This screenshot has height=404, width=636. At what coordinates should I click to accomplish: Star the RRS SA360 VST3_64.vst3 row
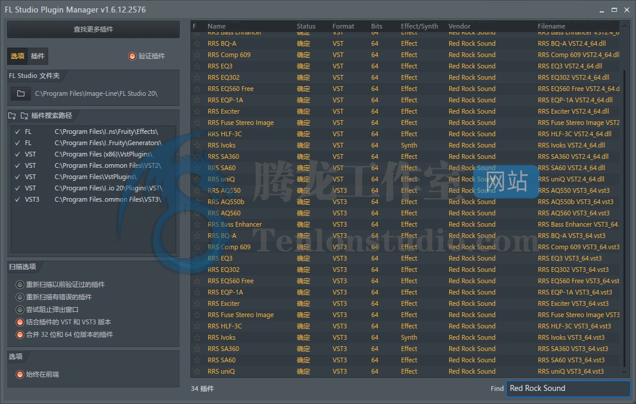click(197, 349)
